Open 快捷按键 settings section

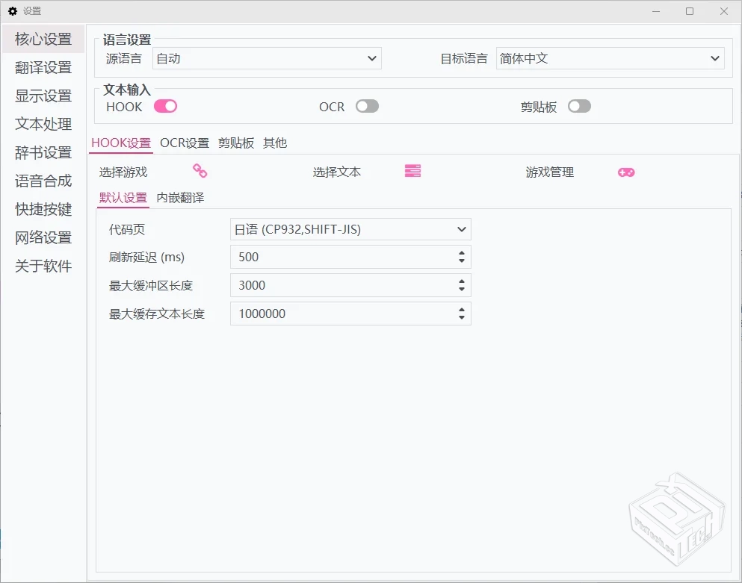pos(42,209)
